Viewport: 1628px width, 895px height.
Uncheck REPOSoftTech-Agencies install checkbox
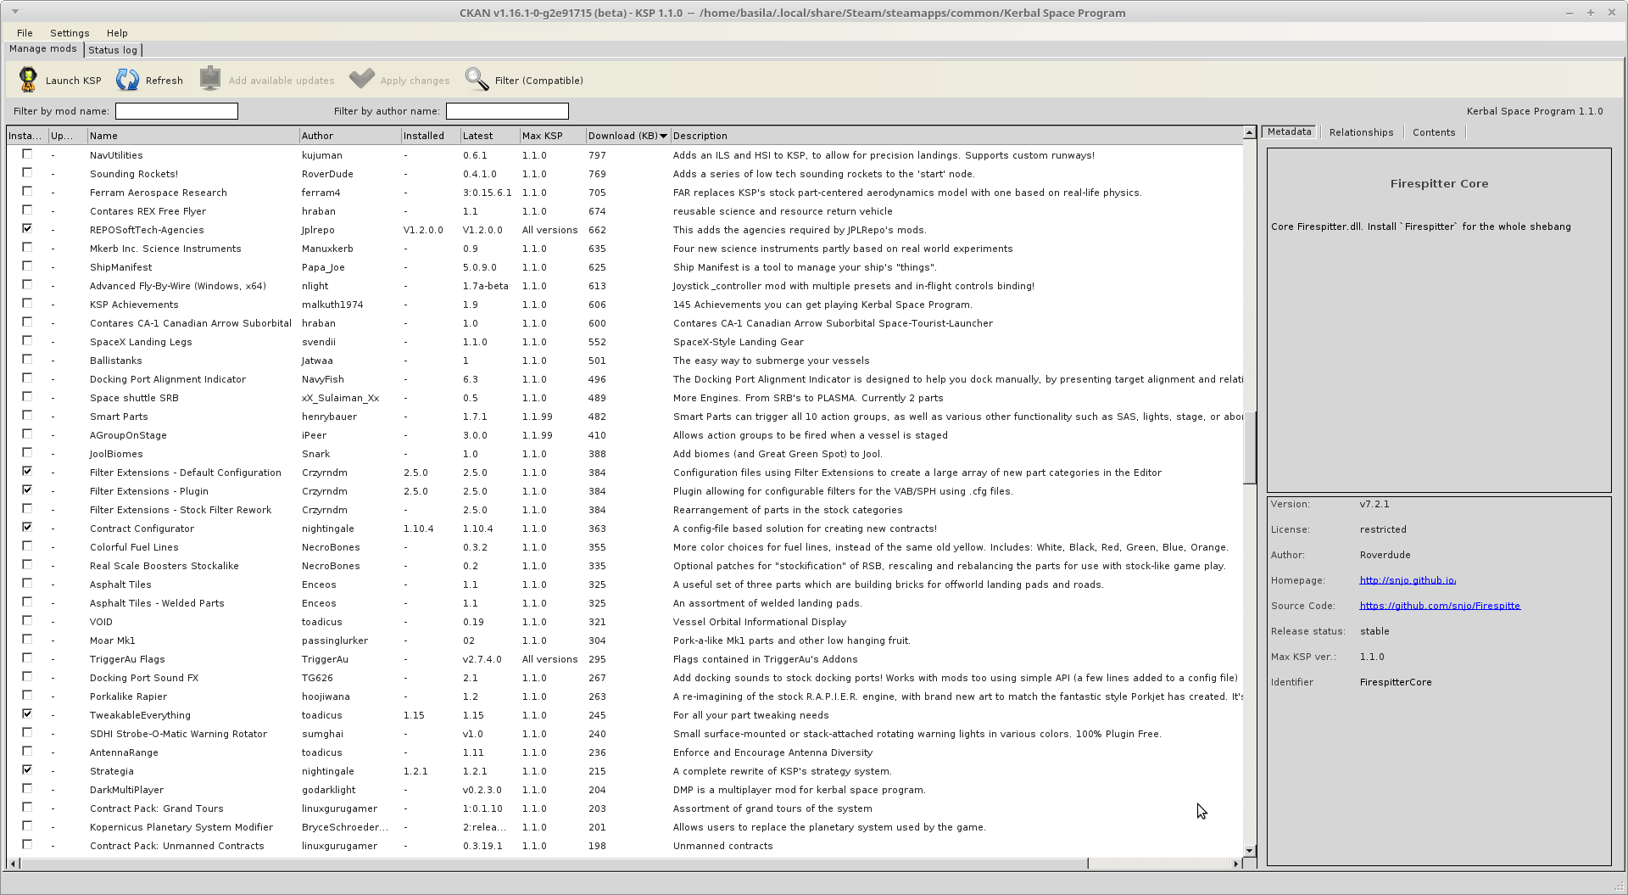coord(27,229)
